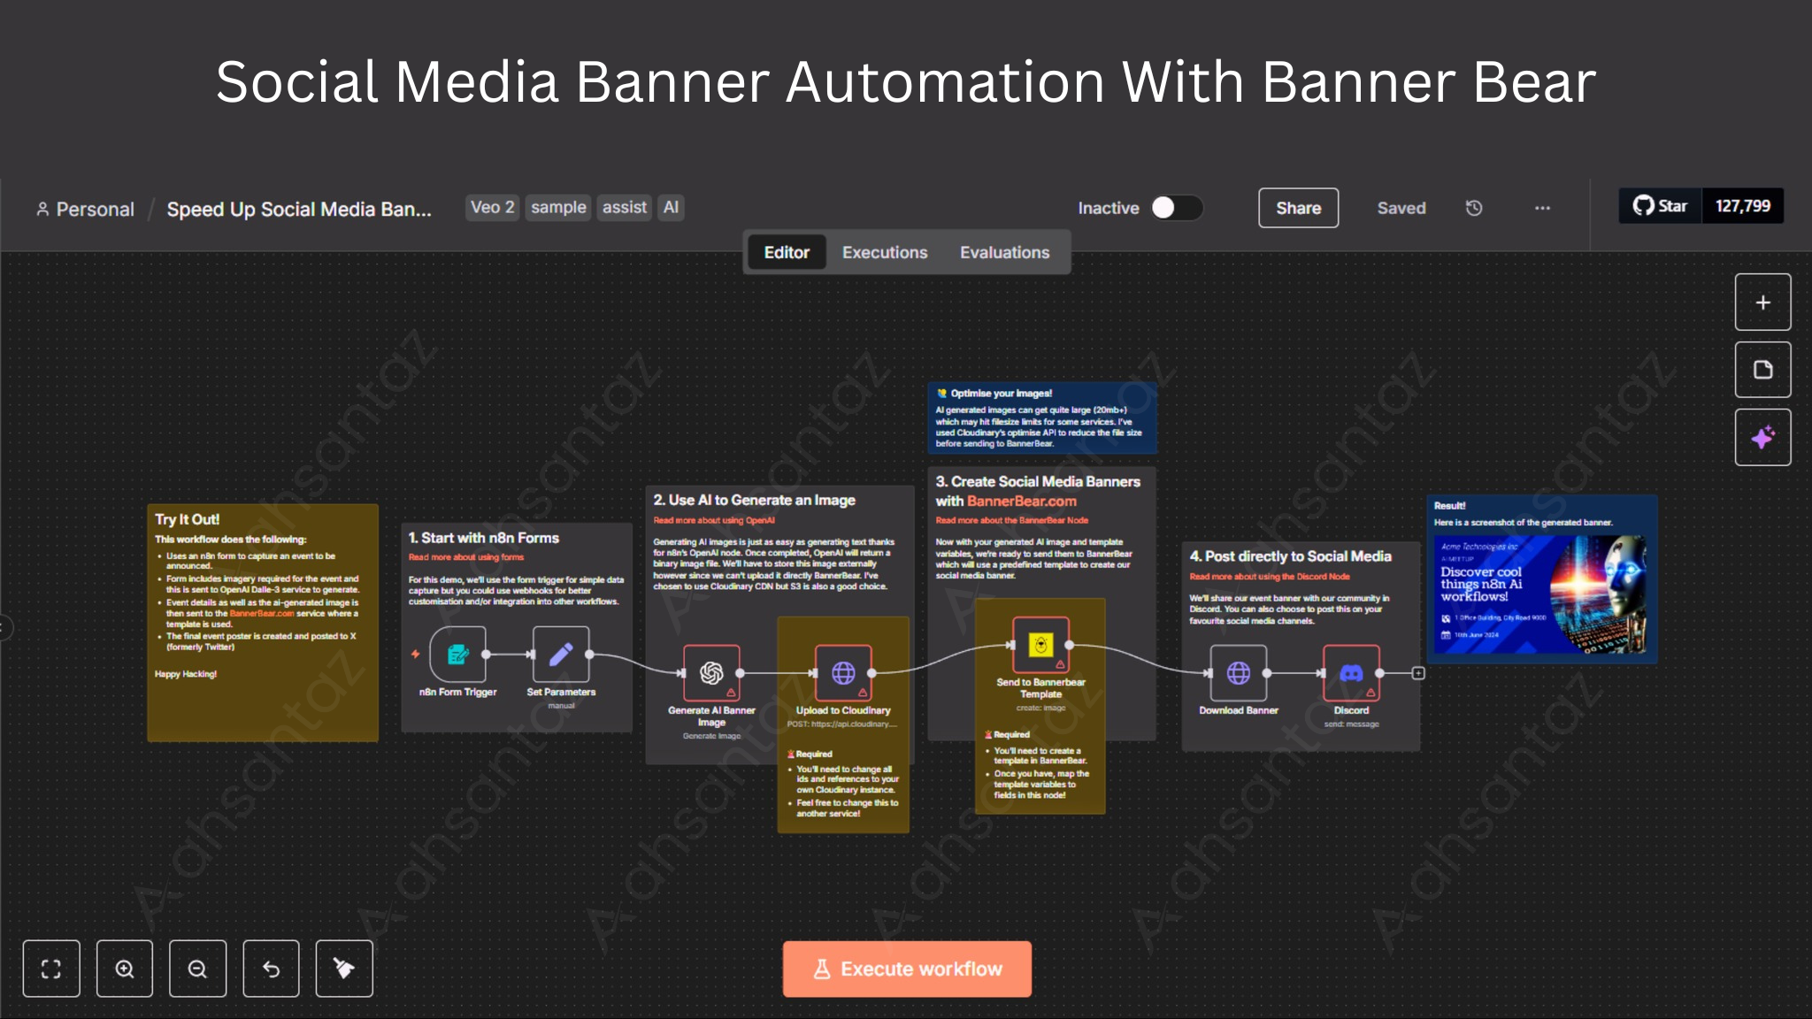Zoom out of the canvas
Image resolution: width=1812 pixels, height=1019 pixels.
197,969
